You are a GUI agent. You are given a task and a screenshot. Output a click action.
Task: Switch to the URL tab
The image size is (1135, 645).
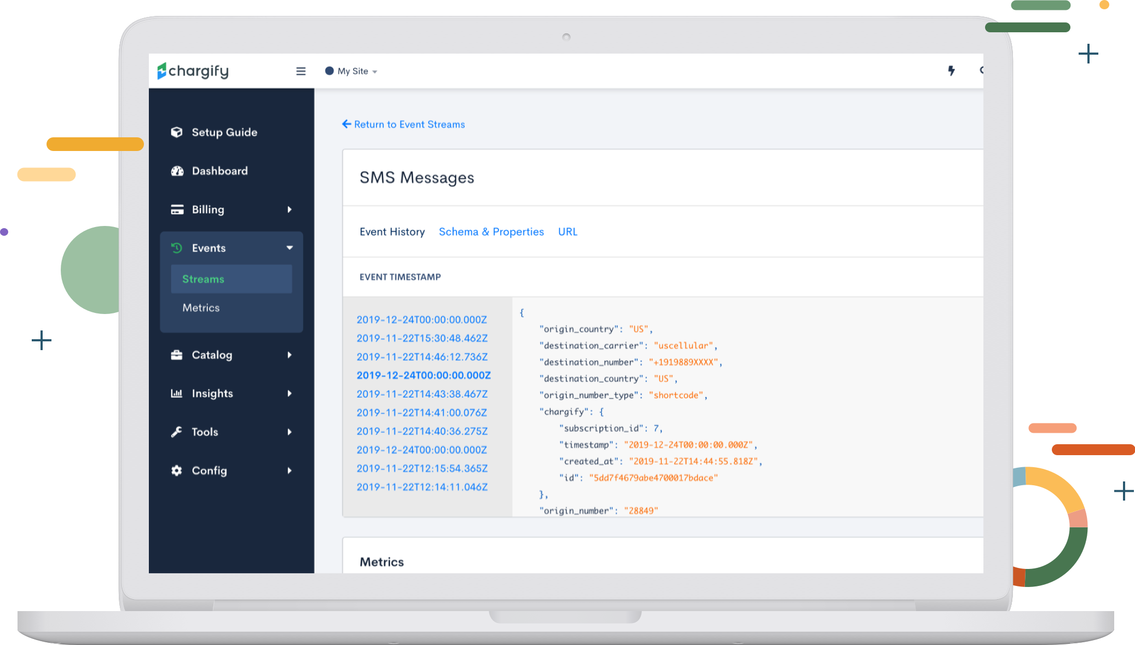click(x=567, y=232)
